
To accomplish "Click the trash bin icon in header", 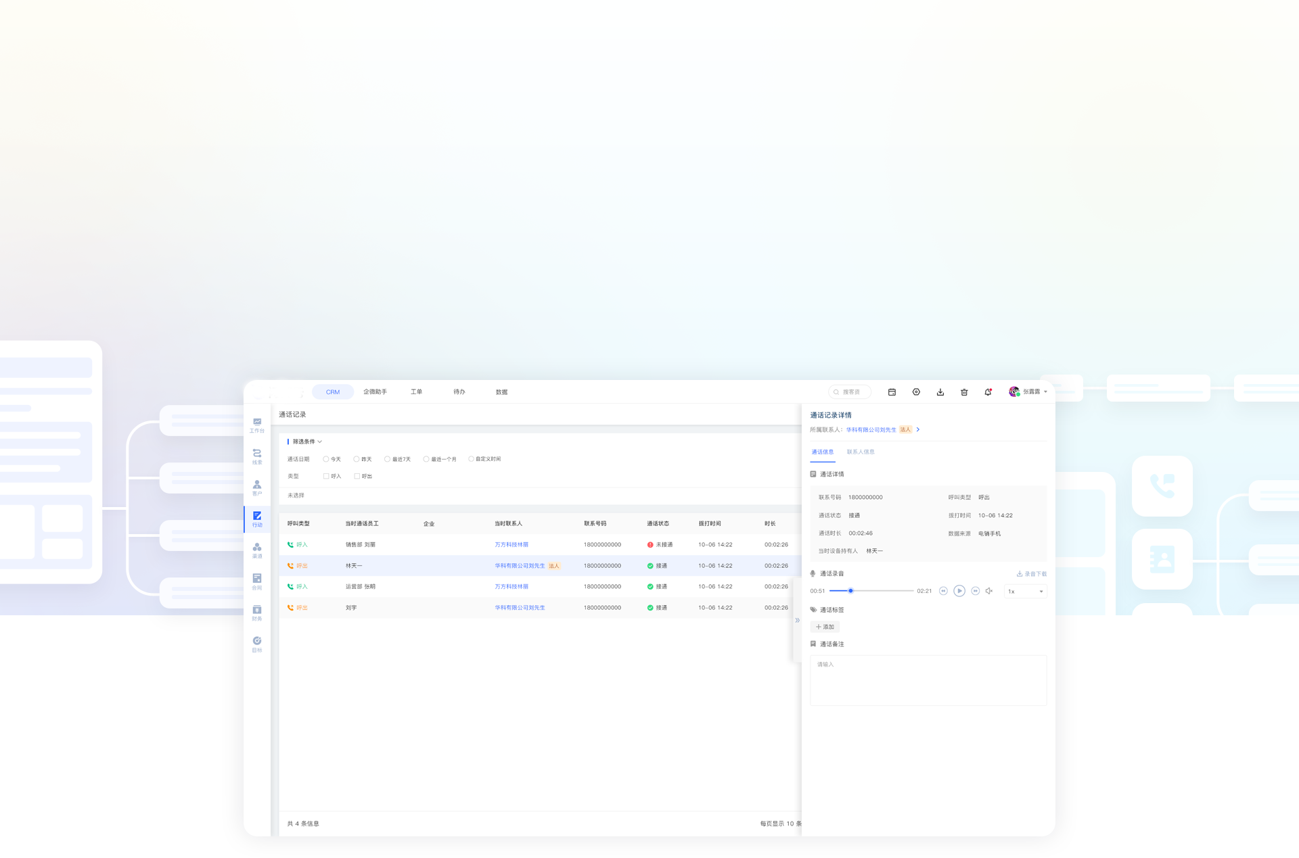I will 964,392.
